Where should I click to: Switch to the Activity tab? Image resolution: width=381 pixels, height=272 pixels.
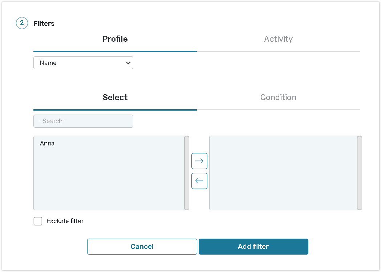pyautogui.click(x=278, y=39)
